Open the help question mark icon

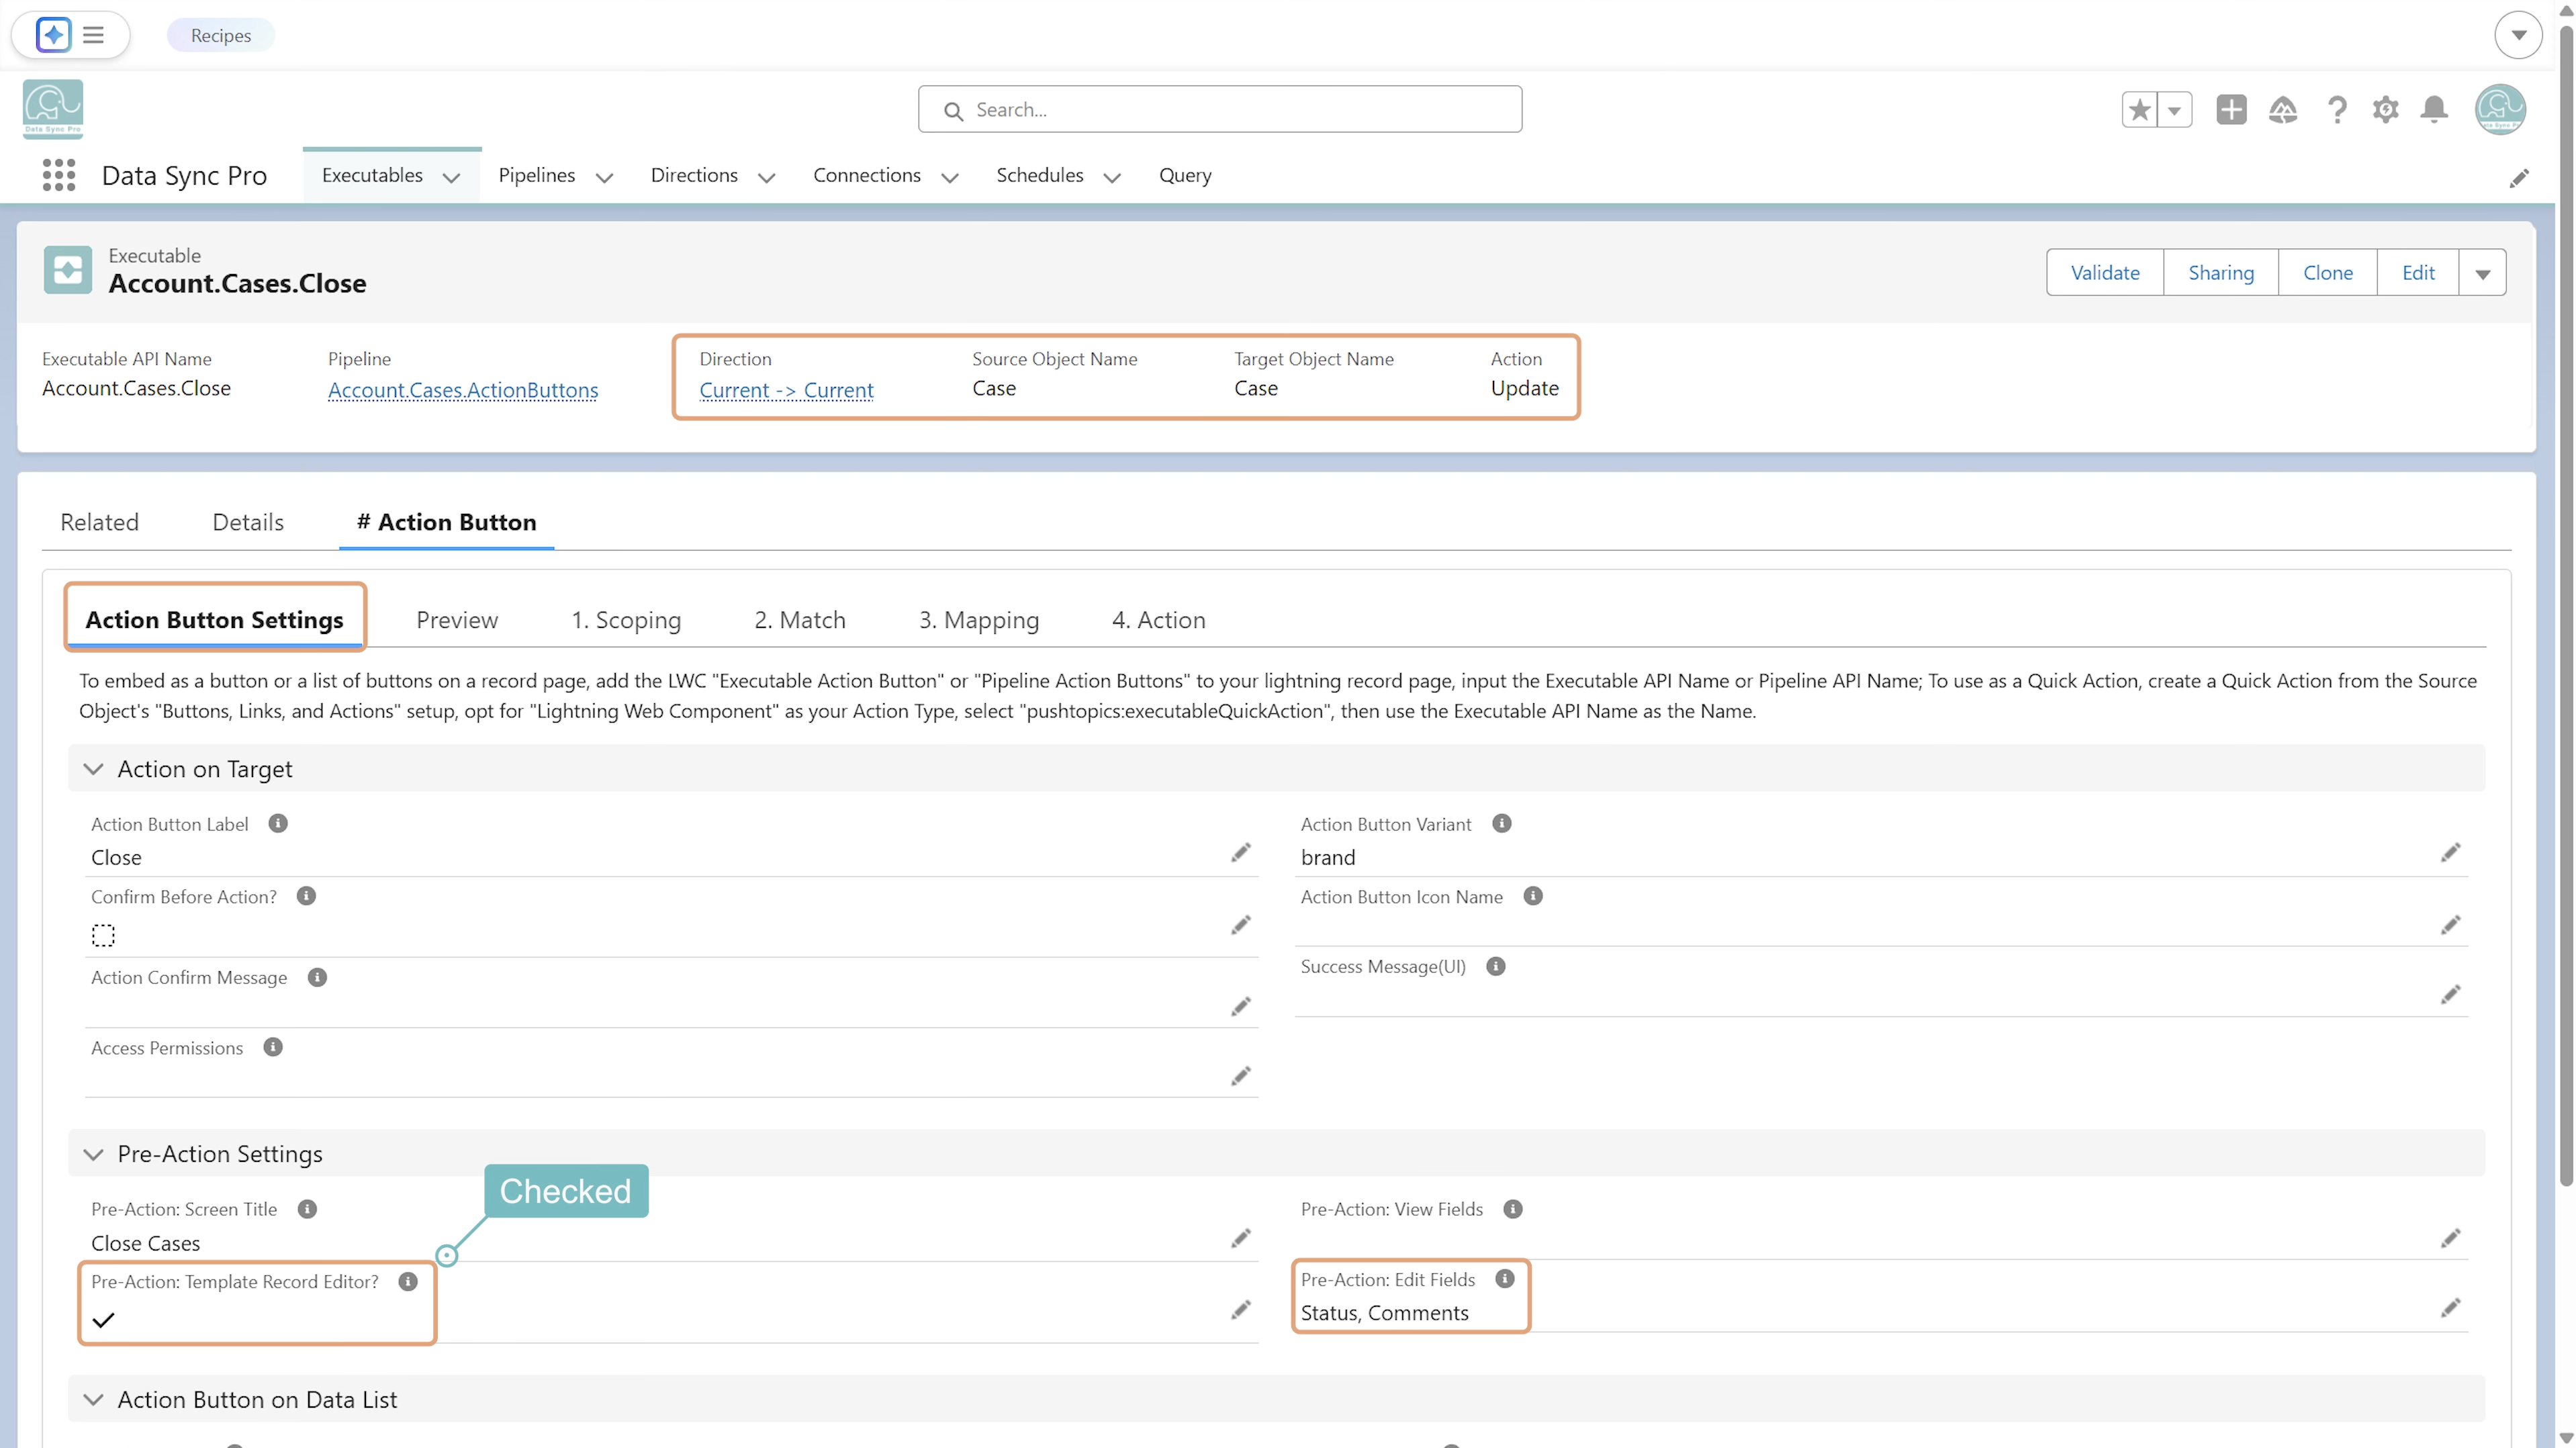(x=2337, y=109)
